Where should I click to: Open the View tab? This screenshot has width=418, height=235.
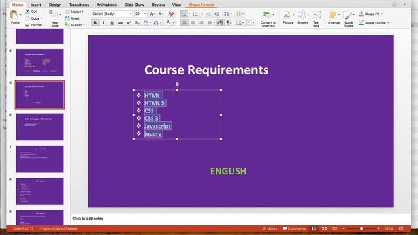(176, 5)
